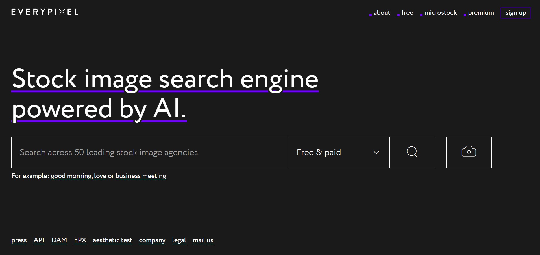Open the about menu item
540x255 pixels.
(x=382, y=13)
